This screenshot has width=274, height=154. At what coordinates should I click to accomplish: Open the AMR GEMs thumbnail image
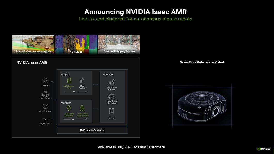pos(76,45)
